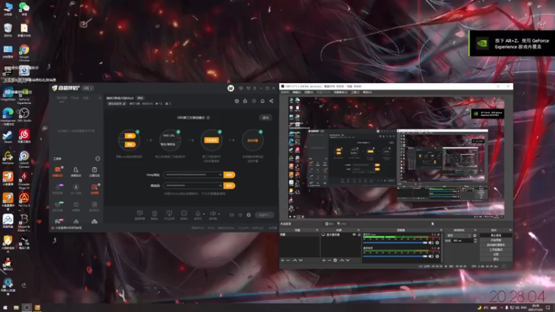The image size is (555, 312).
Task: Mute the second audio track in OBS mixer
Action: (x=431, y=256)
